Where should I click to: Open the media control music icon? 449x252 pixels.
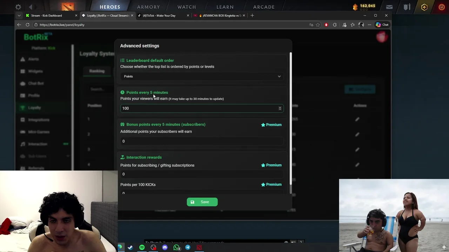pos(344,25)
